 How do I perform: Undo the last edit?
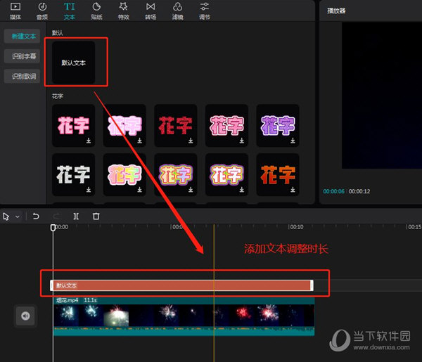point(36,216)
